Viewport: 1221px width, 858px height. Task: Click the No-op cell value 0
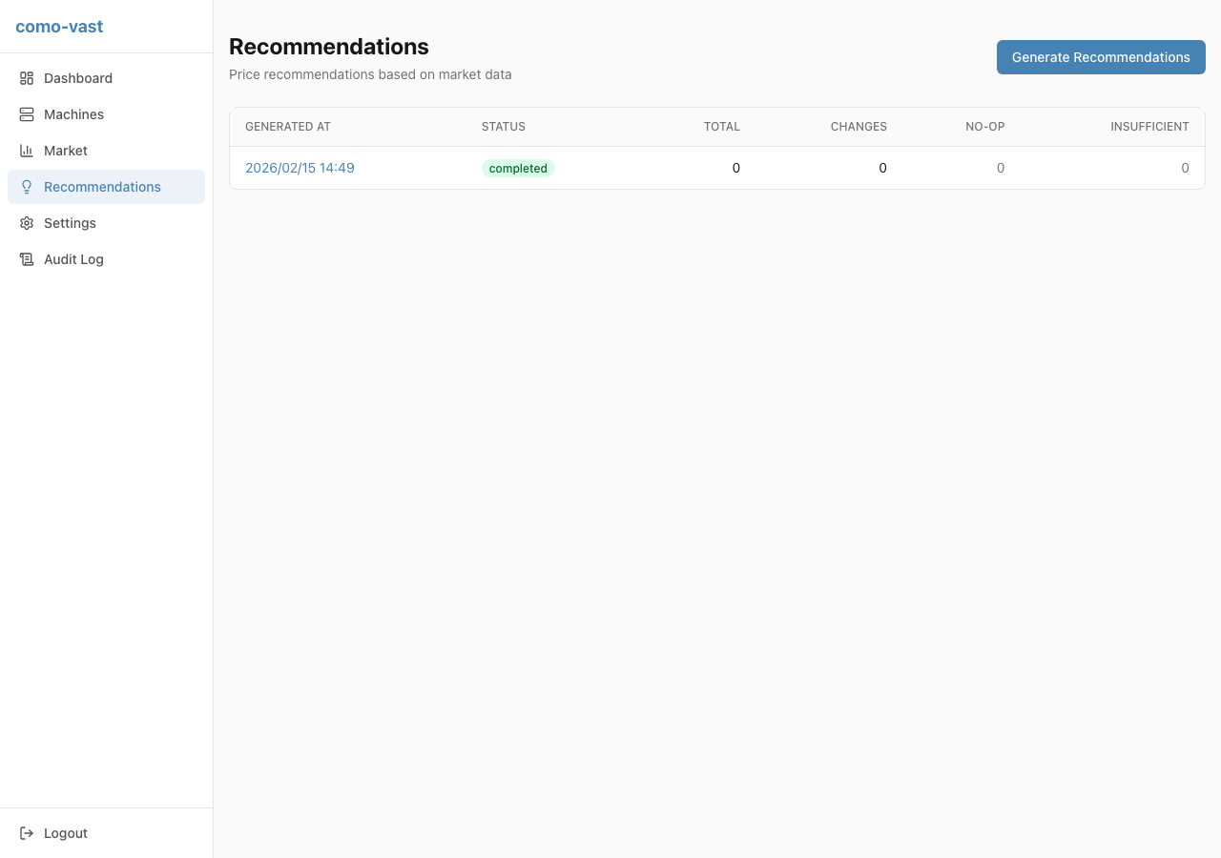[x=1001, y=168]
